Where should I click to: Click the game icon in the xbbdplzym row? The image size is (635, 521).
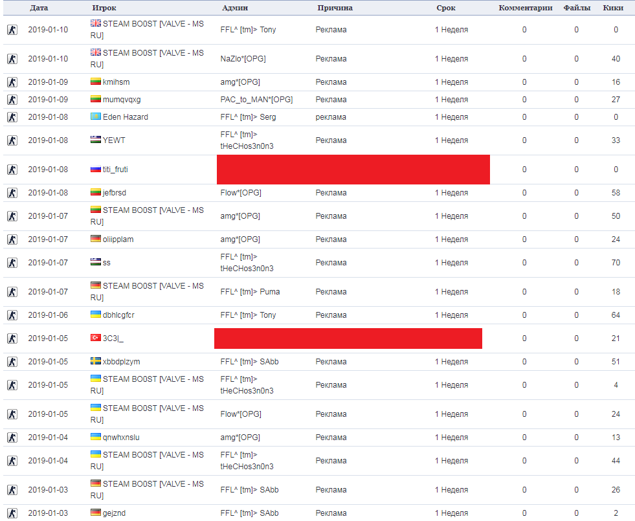tap(12, 362)
